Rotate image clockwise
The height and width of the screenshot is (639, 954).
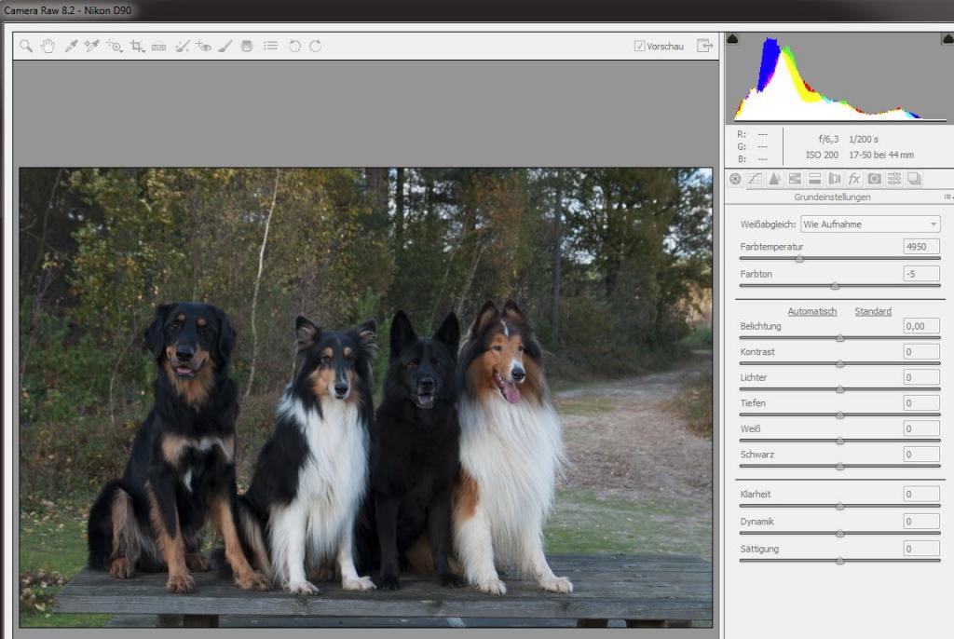pos(315,47)
